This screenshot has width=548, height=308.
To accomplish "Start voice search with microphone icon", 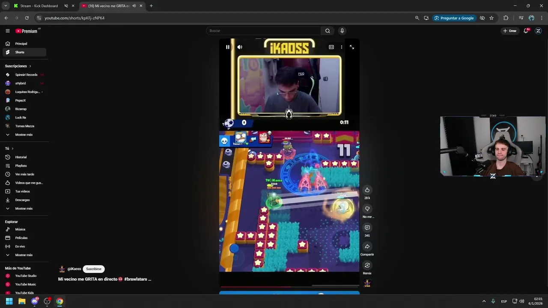I will pos(342,31).
